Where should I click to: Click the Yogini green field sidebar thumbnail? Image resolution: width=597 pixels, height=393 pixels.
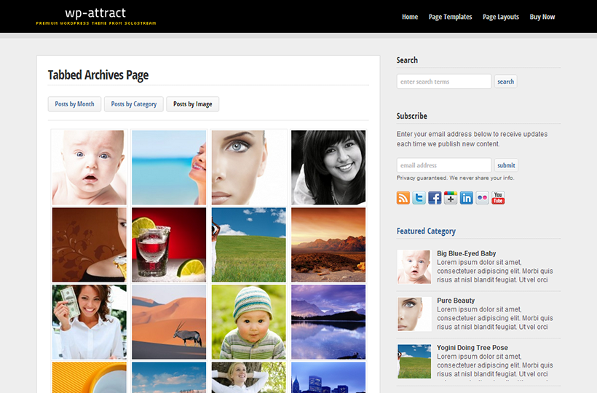[414, 361]
